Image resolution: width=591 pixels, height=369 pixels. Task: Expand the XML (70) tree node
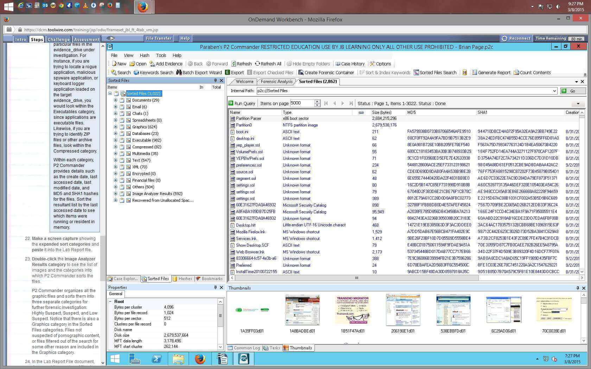click(115, 167)
